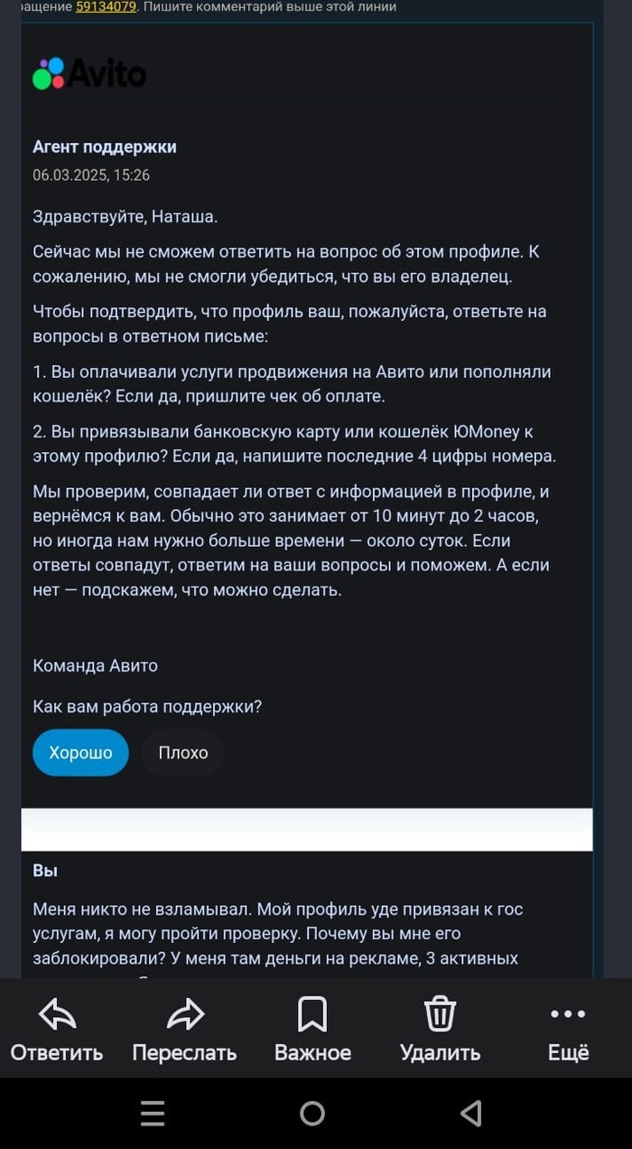Rate support as "Плохо"
Viewport: 632px width, 1149px height.
coord(183,752)
